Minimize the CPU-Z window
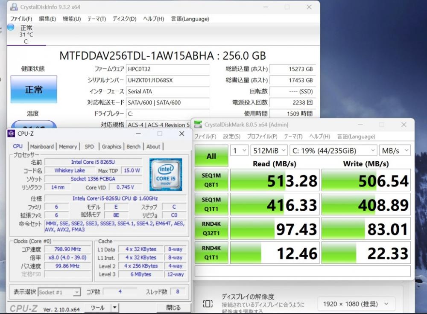This screenshot has height=314, width=427. tap(138, 134)
